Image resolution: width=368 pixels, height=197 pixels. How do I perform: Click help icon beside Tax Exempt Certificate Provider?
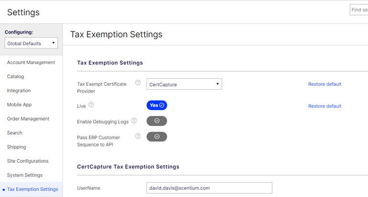pos(138,83)
